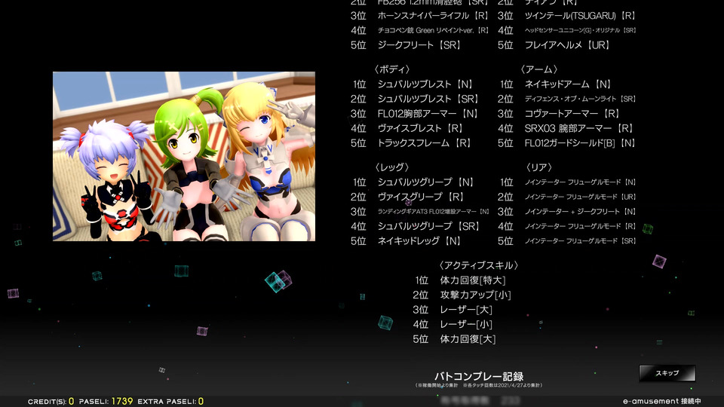Image resolution: width=724 pixels, height=407 pixels.
Task: Click FL012胸部アーマー【N】 entry
Action: point(428,114)
